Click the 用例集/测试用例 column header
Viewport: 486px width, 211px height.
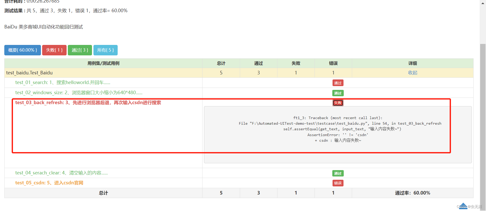(103, 63)
